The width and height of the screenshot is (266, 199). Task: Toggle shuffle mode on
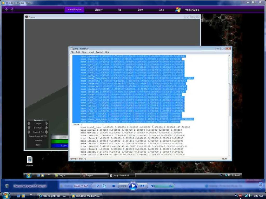(98, 186)
